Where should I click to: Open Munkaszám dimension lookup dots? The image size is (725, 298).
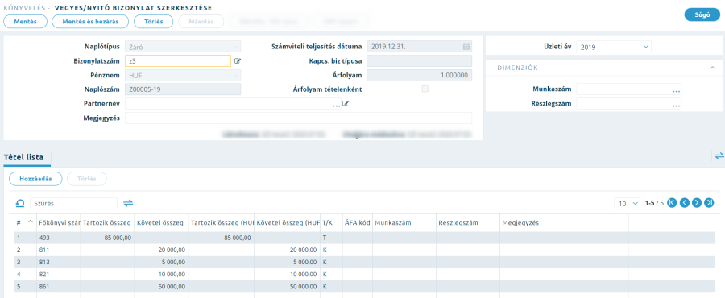(677, 90)
